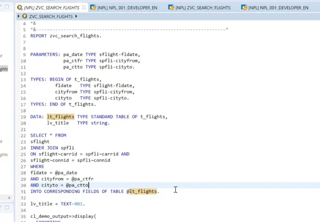Click 'INTO CORRESPONDING FIELDS OF TABLE' text
This screenshot has width=320, height=222.
pyautogui.click(x=77, y=191)
